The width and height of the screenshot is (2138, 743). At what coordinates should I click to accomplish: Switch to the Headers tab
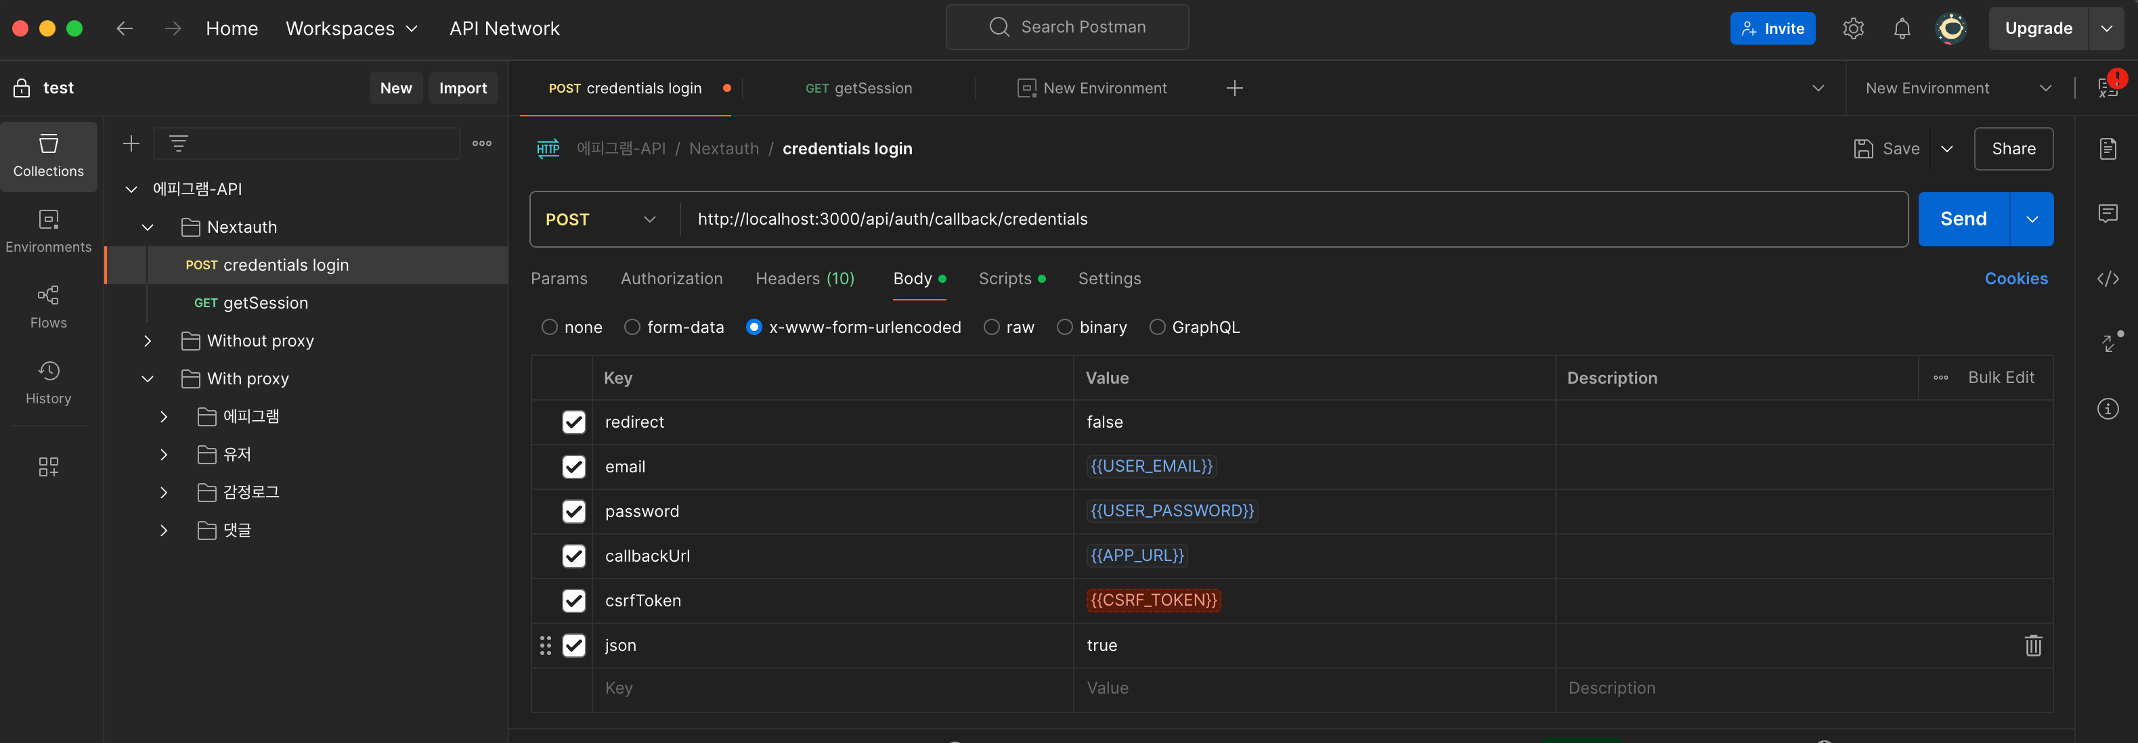pyautogui.click(x=804, y=279)
